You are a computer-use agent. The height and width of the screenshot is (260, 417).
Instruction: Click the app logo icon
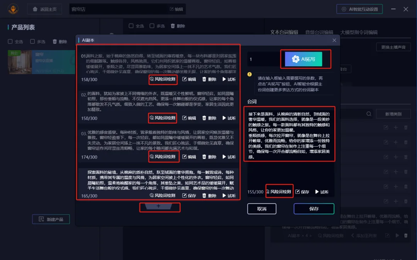[13, 9]
